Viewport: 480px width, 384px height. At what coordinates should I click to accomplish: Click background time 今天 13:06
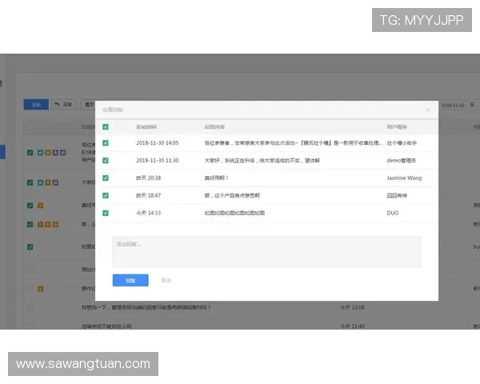point(352,307)
